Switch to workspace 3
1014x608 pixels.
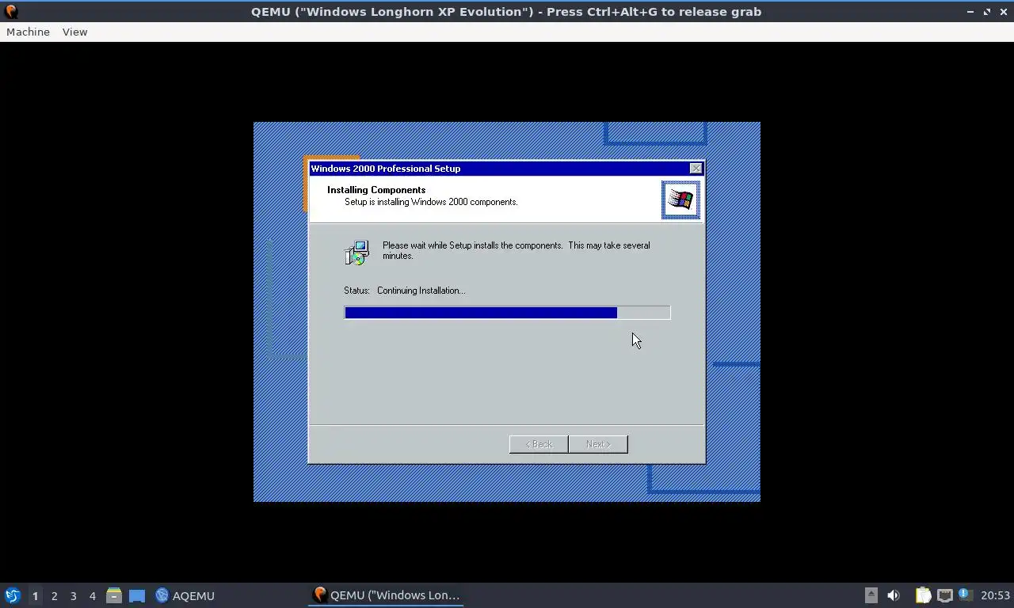tap(73, 596)
